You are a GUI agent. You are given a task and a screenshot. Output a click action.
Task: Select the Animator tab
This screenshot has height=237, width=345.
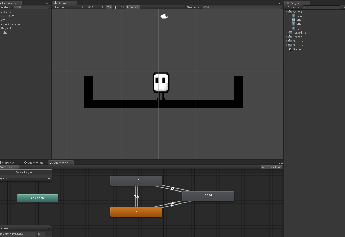click(x=61, y=163)
